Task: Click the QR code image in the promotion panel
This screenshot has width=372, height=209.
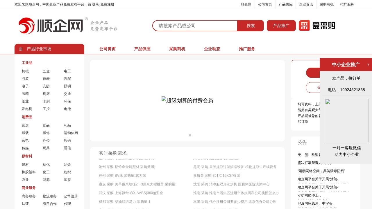Action: click(346, 120)
